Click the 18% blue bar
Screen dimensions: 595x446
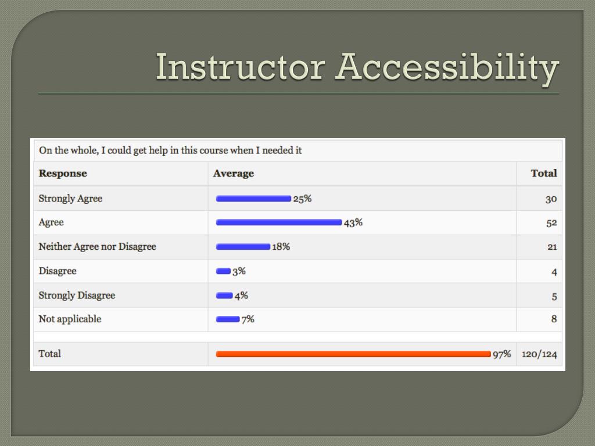click(x=243, y=247)
